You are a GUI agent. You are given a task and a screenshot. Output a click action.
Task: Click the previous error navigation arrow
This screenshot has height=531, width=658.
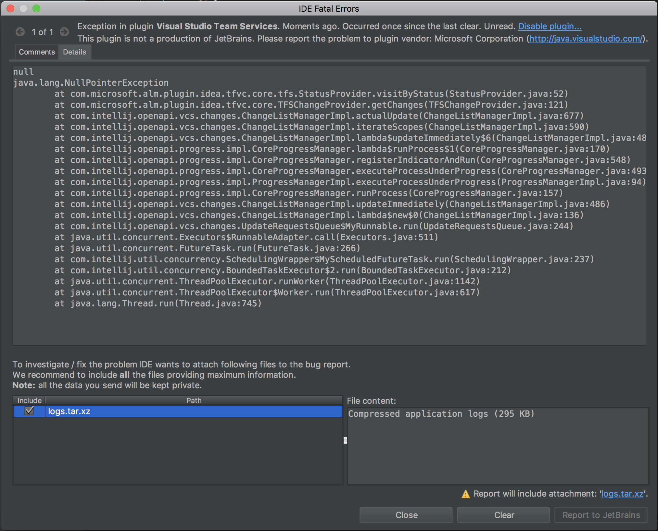[20, 32]
